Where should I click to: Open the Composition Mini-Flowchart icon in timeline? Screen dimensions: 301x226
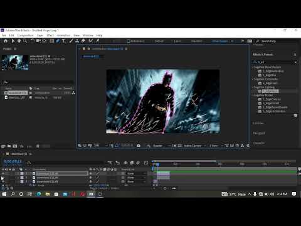(110, 163)
